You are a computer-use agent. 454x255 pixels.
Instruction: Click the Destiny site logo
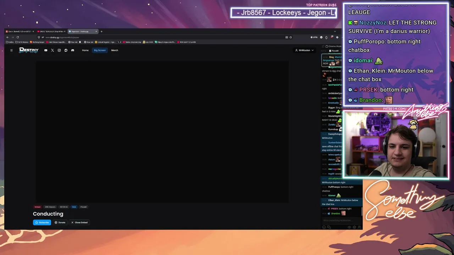click(29, 50)
